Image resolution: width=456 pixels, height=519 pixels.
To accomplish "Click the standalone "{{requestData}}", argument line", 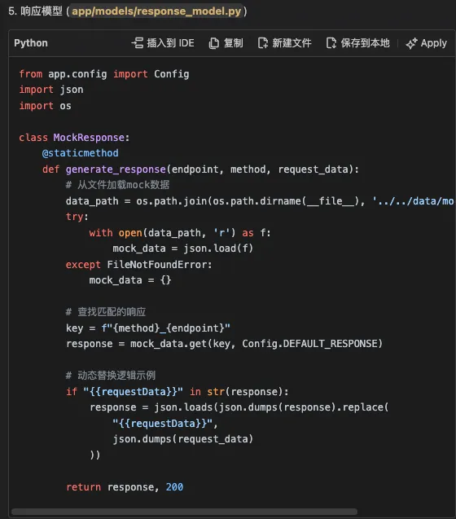I will point(165,424).
